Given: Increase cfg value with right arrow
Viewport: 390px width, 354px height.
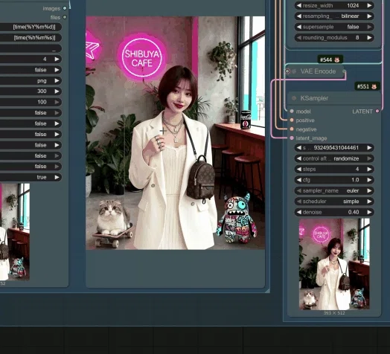Looking at the screenshot, I should (370, 180).
